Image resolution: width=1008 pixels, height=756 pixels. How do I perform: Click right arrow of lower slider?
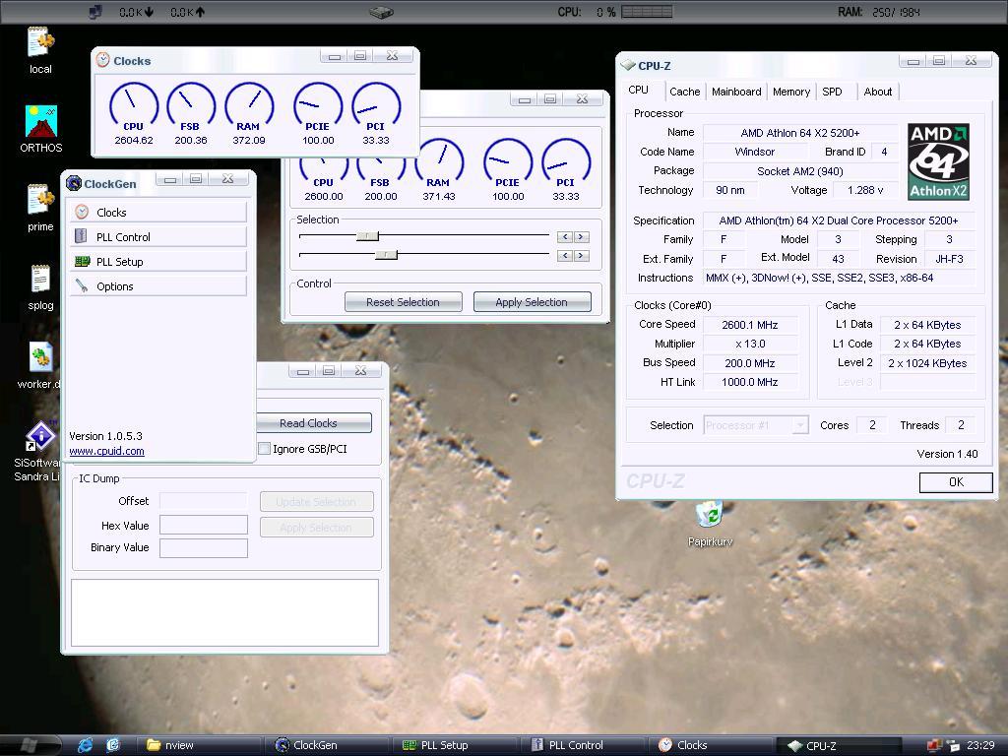[x=581, y=255]
